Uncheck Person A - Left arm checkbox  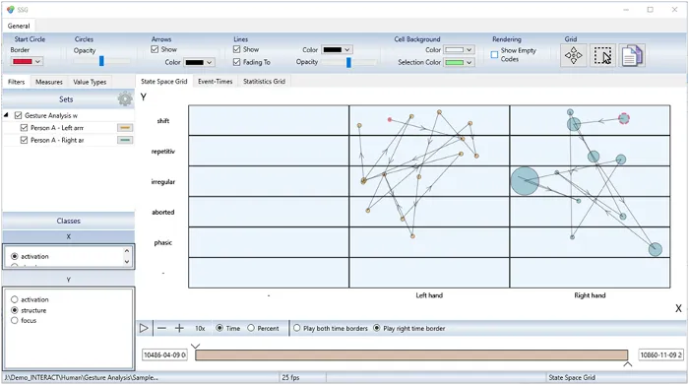[25, 128]
